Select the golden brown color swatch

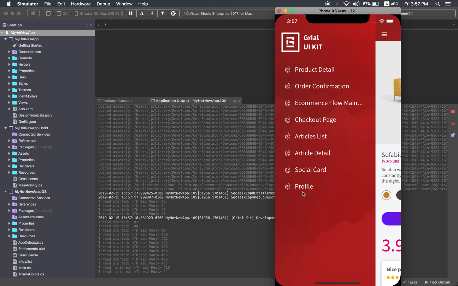click(386, 195)
